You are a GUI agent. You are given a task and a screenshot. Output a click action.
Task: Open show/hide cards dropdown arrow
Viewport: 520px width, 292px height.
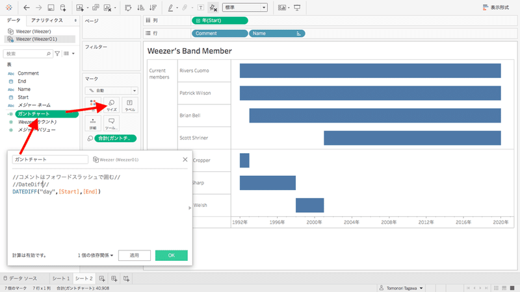[289, 8]
